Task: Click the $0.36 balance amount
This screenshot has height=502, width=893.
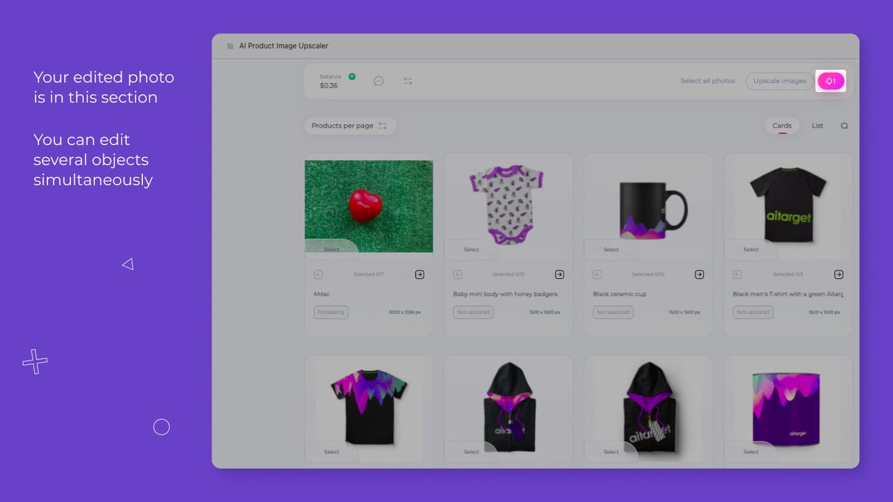Action: (329, 86)
